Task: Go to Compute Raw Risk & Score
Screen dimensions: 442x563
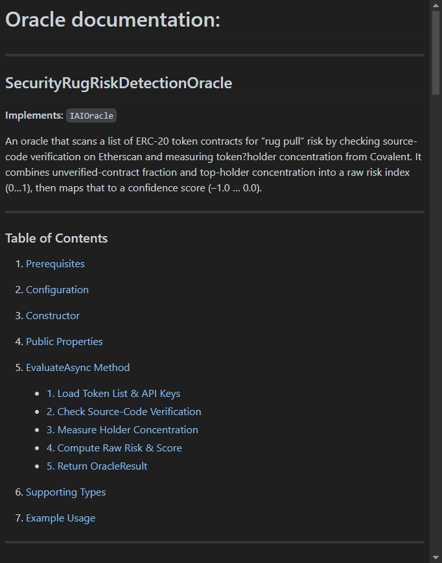Action: [114, 448]
